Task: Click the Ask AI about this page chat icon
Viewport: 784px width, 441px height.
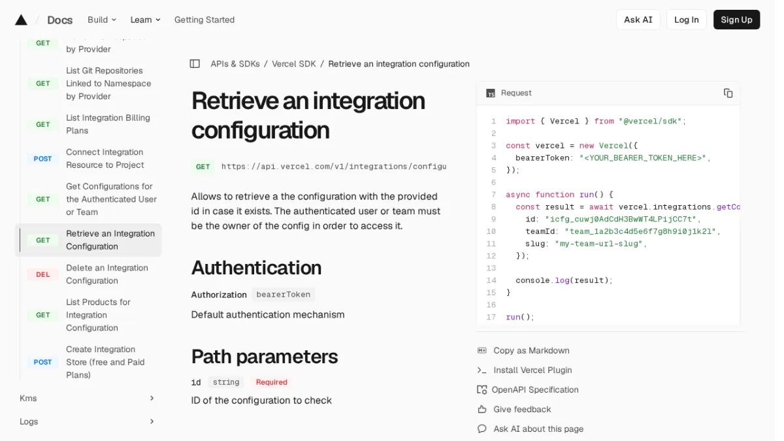Action: (x=482, y=429)
